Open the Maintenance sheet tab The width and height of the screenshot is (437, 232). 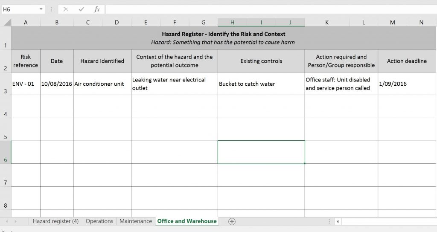136,221
